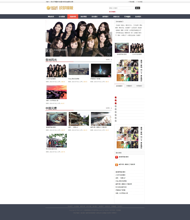The width and height of the screenshot is (190, 220).
Task: Expand MORE for the 中国元素 section
Action: [x=109, y=108]
